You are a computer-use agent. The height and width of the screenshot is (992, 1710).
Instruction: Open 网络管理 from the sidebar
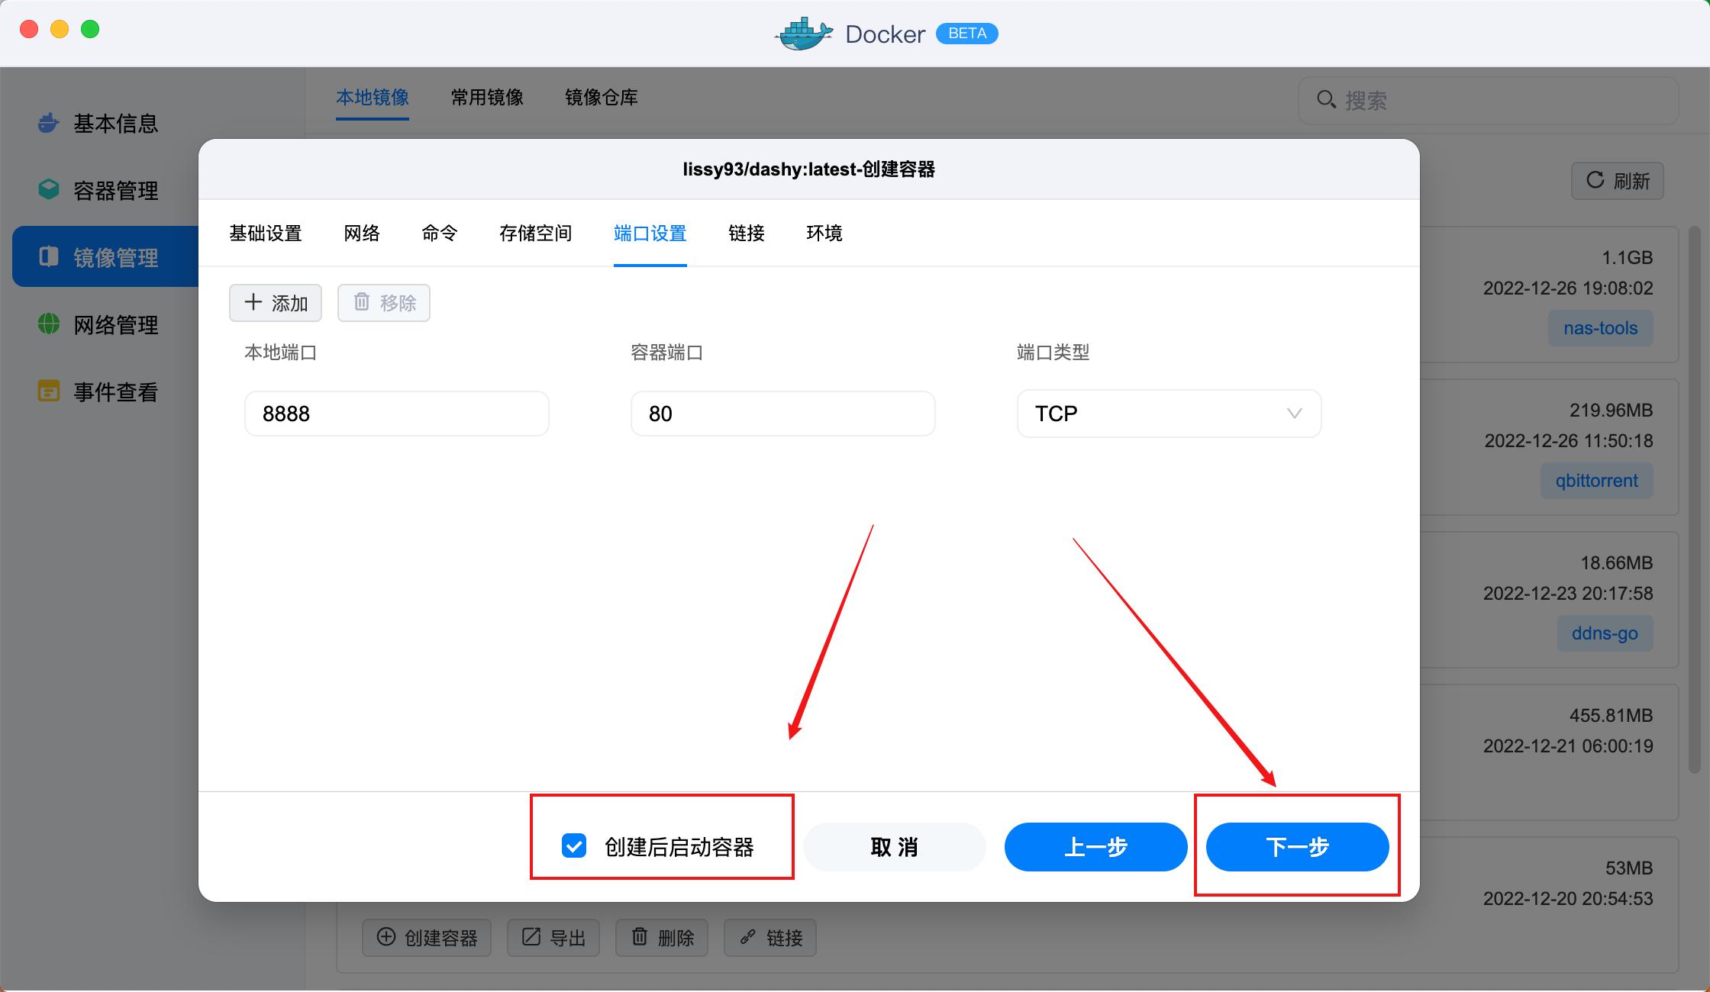click(115, 324)
